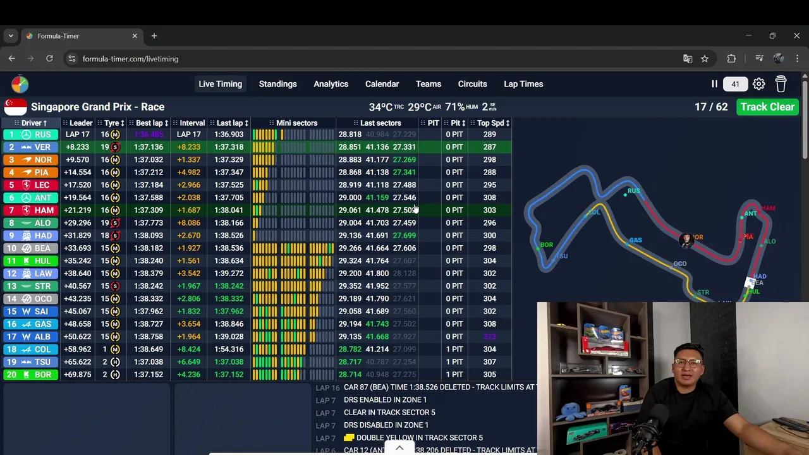Viewport: 809px width, 455px height.
Task: Click the mini sectors bar for BEA
Action: (x=293, y=248)
